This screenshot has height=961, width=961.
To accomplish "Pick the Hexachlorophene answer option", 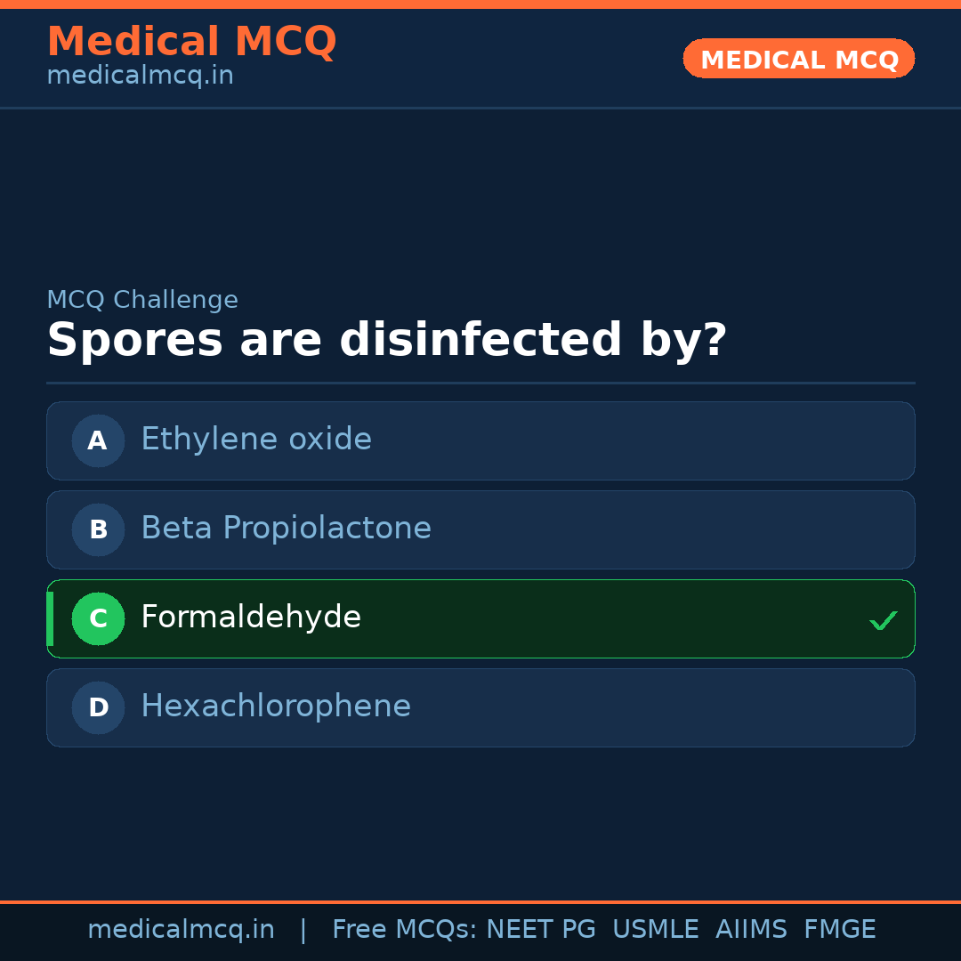I will coord(276,707).
